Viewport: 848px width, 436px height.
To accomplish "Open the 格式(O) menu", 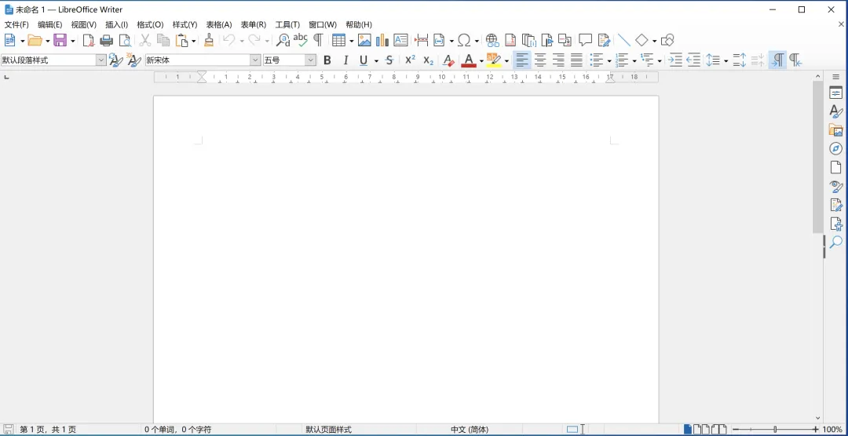I will pyautogui.click(x=150, y=25).
